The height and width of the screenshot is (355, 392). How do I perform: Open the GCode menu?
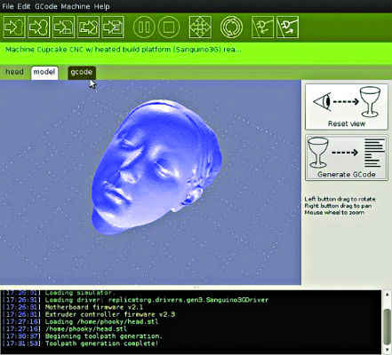point(46,6)
